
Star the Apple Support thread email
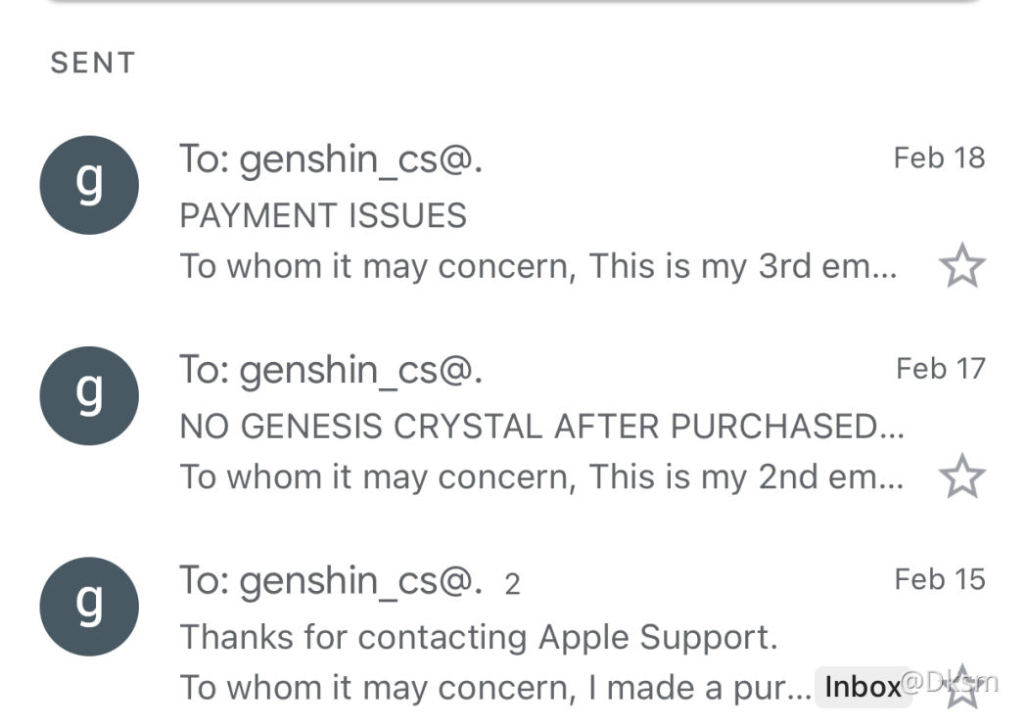[x=962, y=687]
